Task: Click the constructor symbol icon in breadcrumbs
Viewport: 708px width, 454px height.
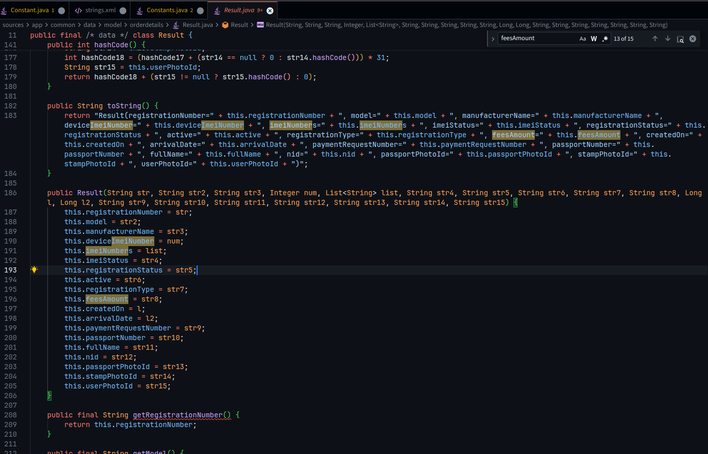Action: pyautogui.click(x=260, y=25)
